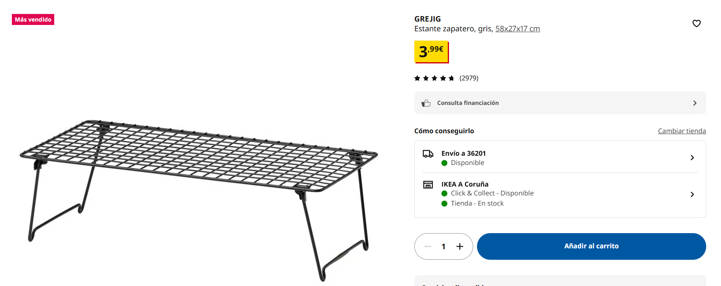Add product to favorites with heart icon
Screen dimensions: 721x286
[x=696, y=23]
